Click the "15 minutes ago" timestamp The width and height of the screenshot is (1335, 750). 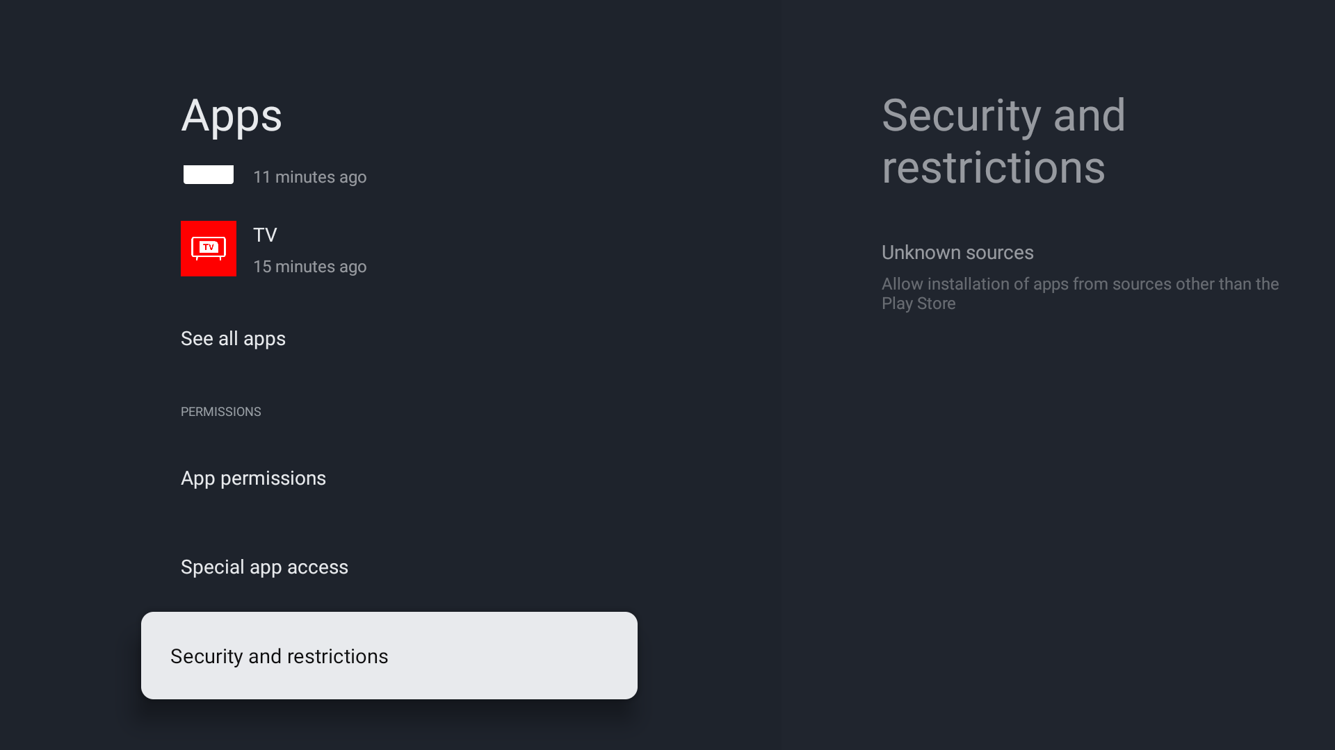pyautogui.click(x=309, y=267)
